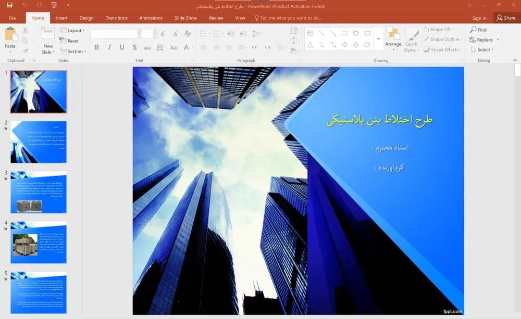Select the Oval shape in shapes gallery
Viewport: 521px width, 319px height.
click(356, 33)
